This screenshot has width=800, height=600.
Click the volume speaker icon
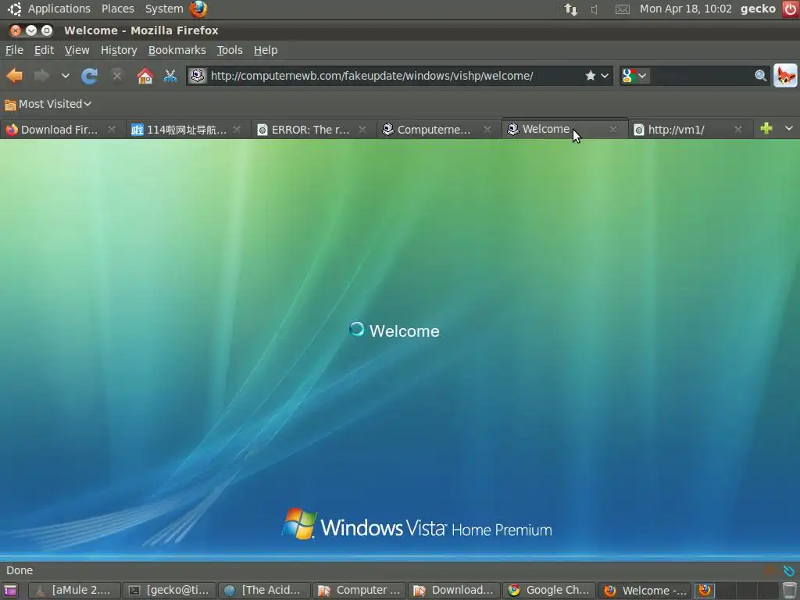tap(595, 9)
